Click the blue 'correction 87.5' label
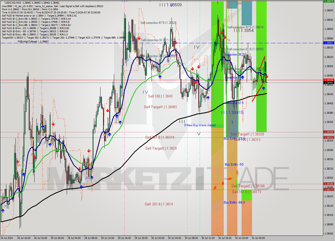Viewport: 335px width, 241px height. click(234, 103)
